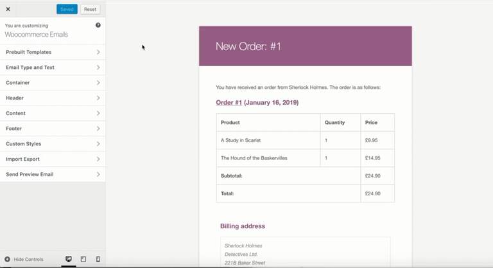The width and height of the screenshot is (493, 268).
Task: Click the 'You have received an order' text
Action: point(298,87)
